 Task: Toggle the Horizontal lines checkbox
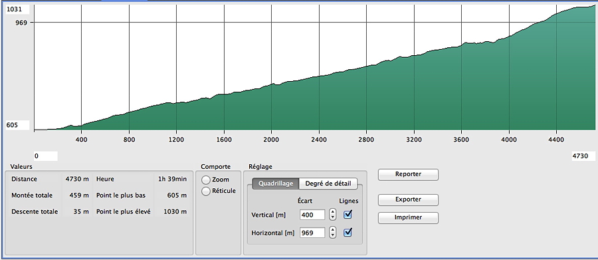pyautogui.click(x=348, y=232)
